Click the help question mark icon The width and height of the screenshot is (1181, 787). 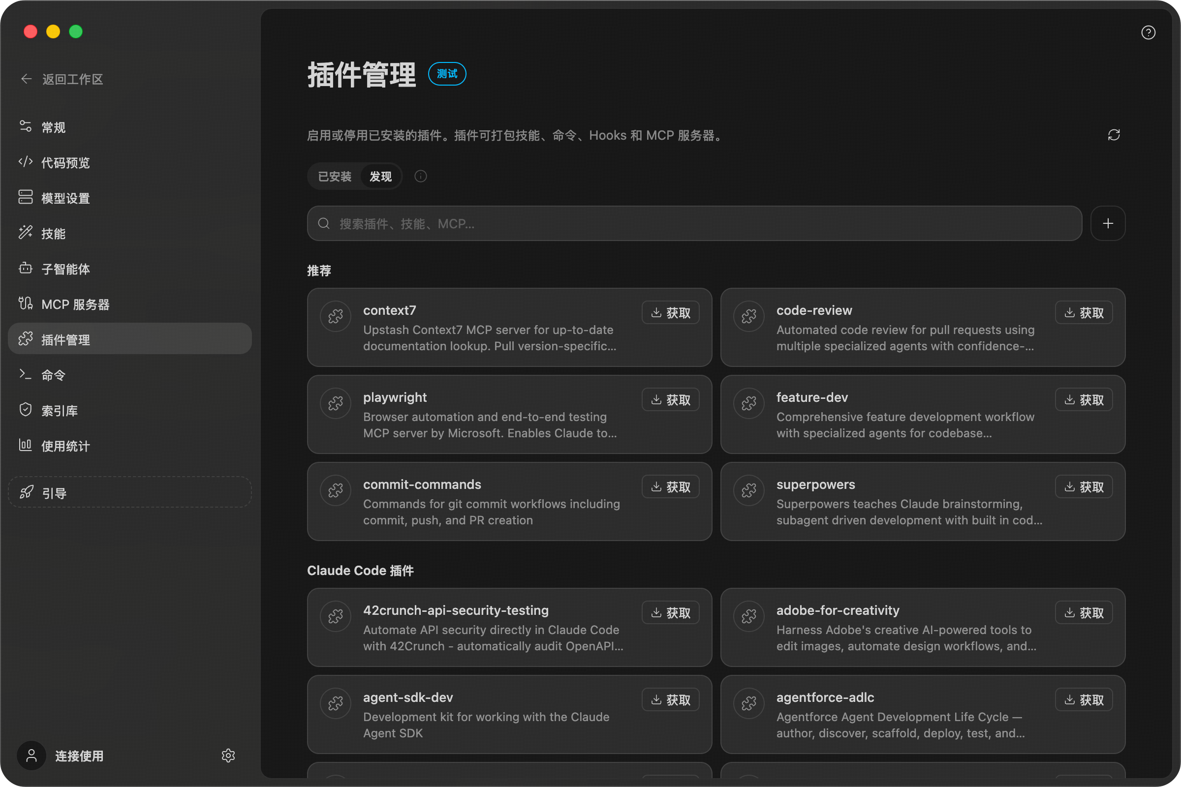click(x=1148, y=32)
